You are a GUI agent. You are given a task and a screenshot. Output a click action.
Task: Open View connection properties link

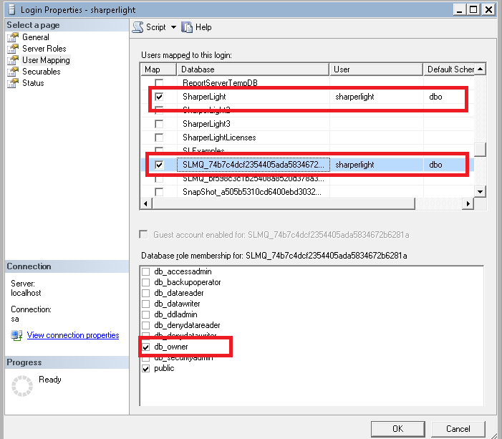coord(73,335)
